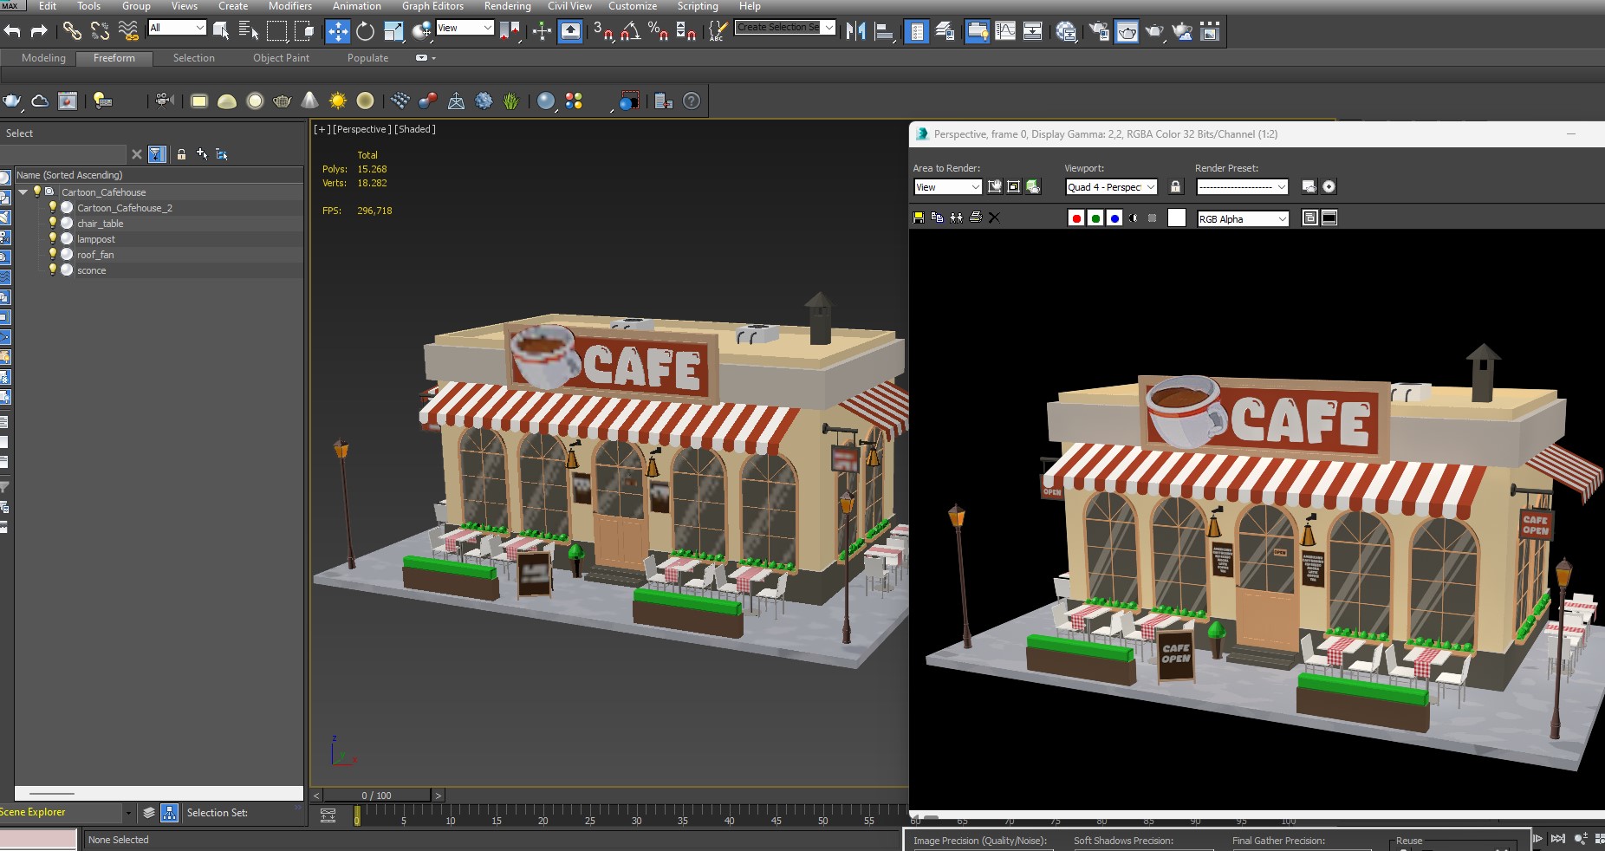Viewport: 1605px width, 851px height.
Task: Clear the rendered frame with X icon
Action: (994, 218)
